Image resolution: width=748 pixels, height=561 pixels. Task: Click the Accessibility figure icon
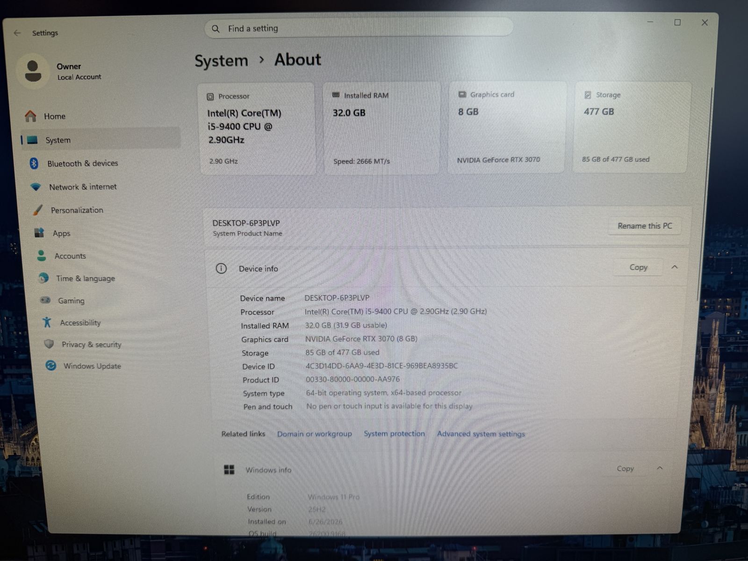click(47, 322)
